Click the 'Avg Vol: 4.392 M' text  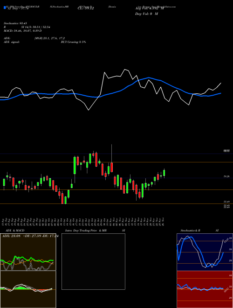(150, 8)
